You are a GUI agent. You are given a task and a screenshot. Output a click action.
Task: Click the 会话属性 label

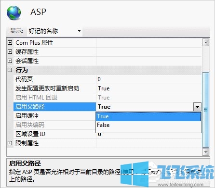tap(27, 61)
